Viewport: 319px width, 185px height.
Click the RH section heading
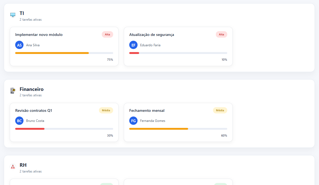pos(23,165)
